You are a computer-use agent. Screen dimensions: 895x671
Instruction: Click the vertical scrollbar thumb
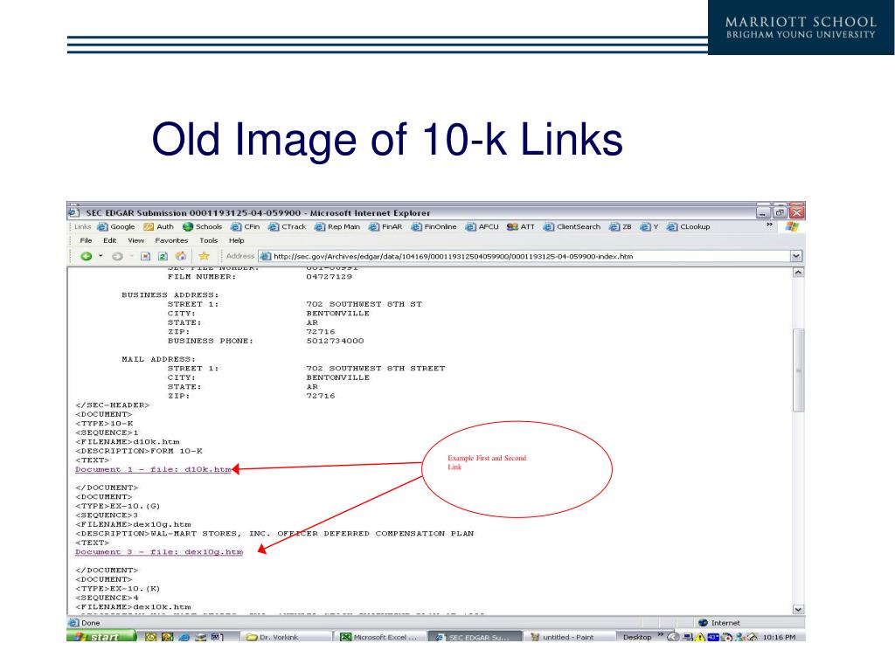pos(799,370)
